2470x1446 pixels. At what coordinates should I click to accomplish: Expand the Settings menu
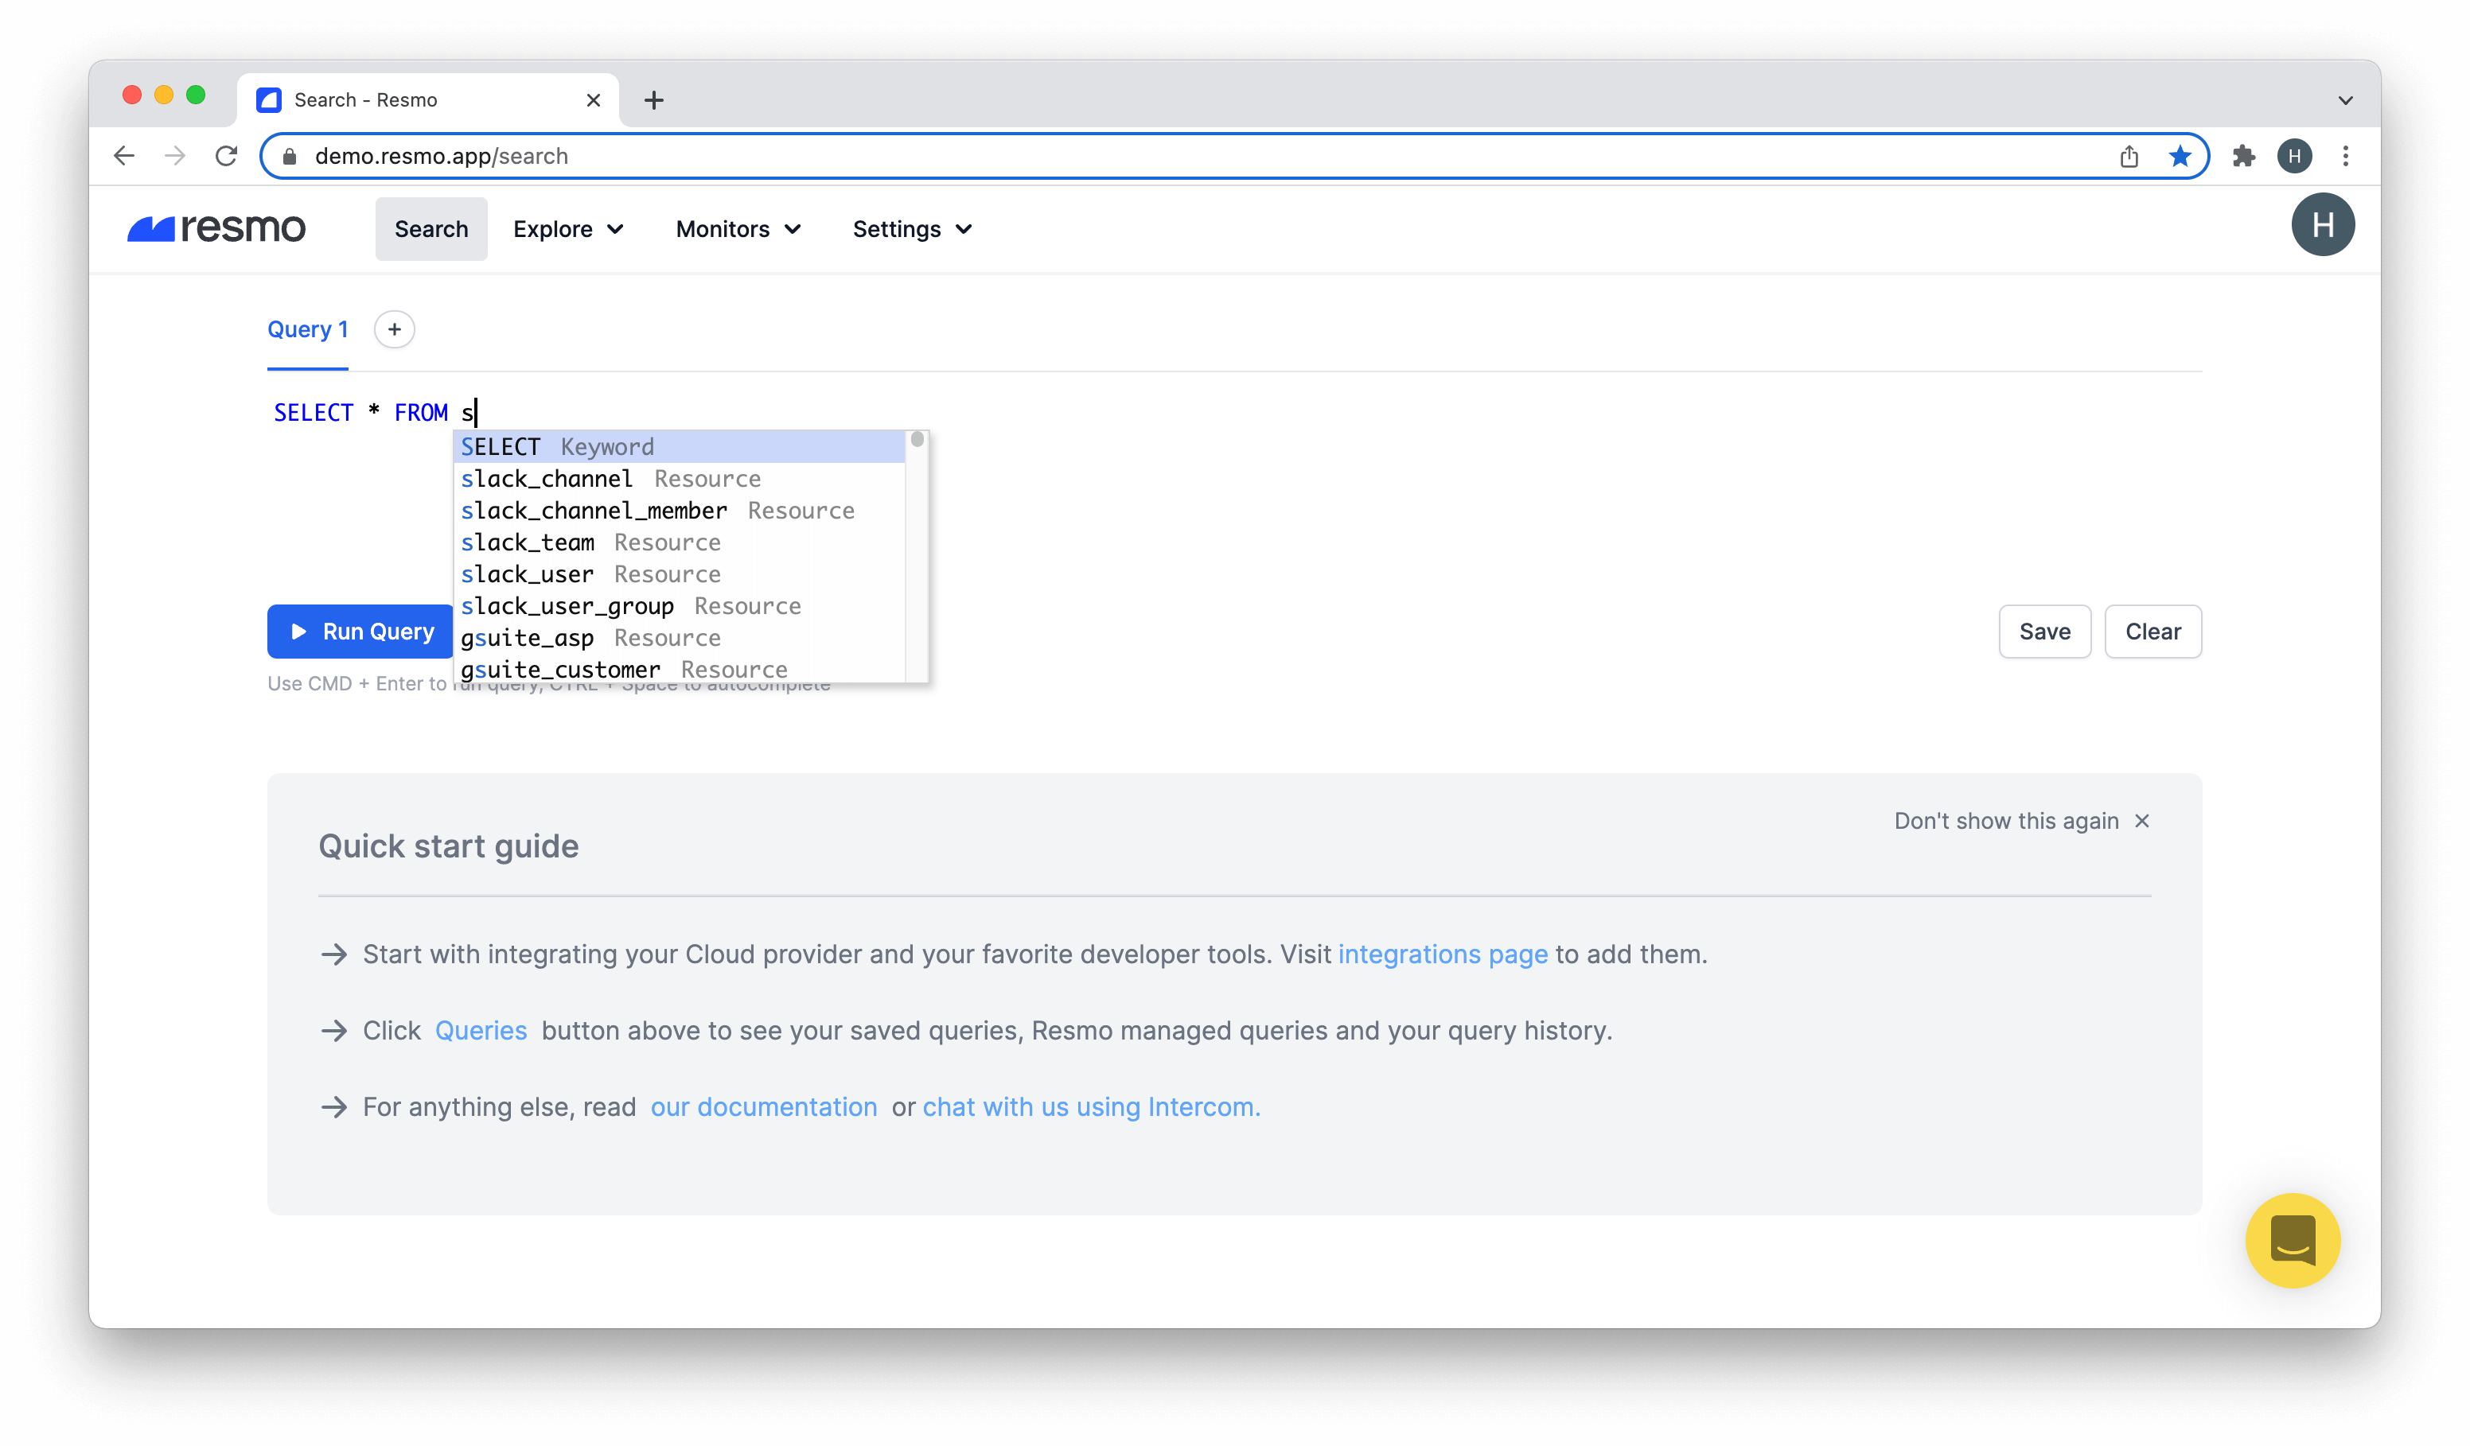(912, 229)
